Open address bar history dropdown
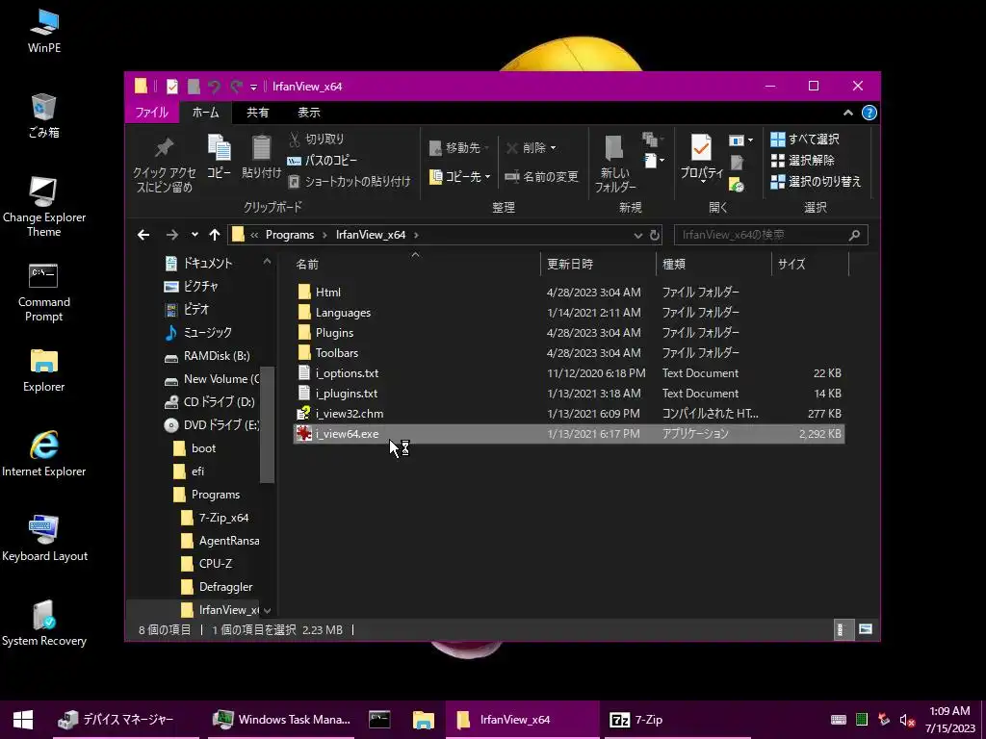 (x=637, y=235)
